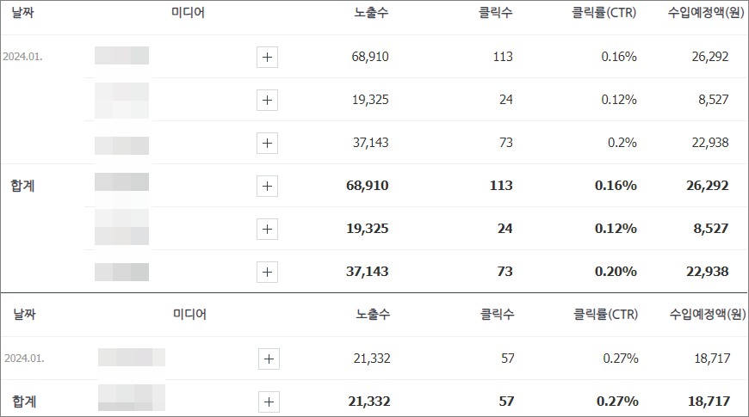Click 미디어 column header in bottom table
This screenshot has height=417, width=749.
(x=189, y=315)
